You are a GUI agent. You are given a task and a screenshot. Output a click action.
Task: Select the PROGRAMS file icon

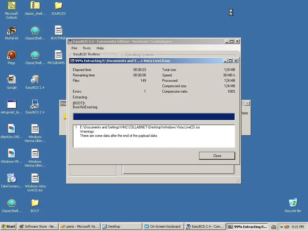[x=57, y=57]
